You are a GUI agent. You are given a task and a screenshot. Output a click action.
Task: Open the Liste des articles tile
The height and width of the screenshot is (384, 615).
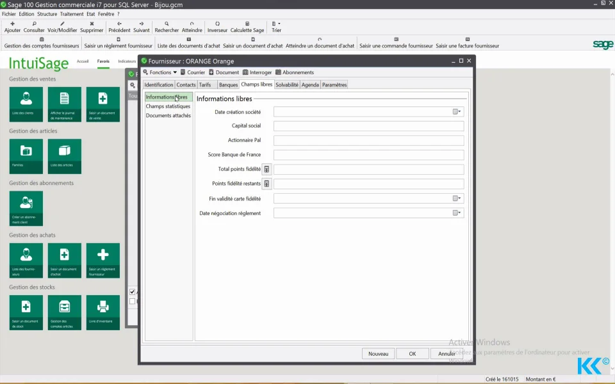coord(65,156)
